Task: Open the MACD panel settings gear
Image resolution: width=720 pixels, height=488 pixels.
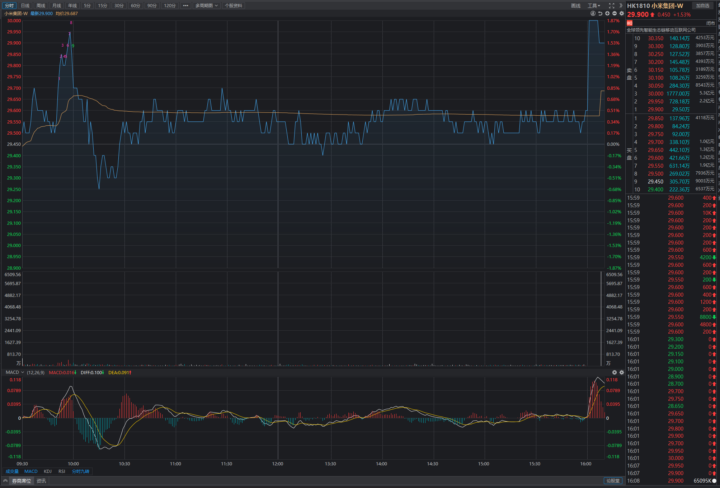Action: (622, 372)
